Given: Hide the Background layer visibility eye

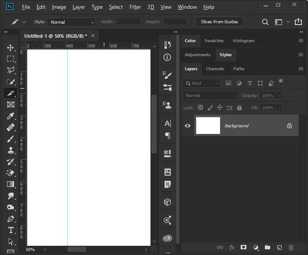Looking at the screenshot, I should point(187,126).
